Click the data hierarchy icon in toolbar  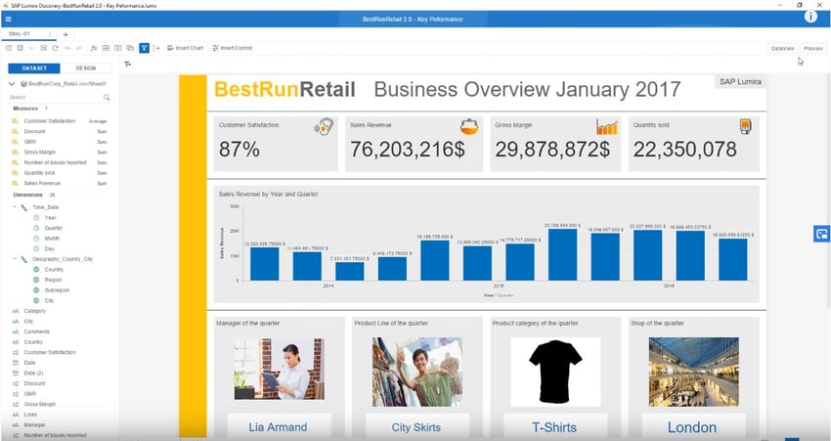pos(43,48)
